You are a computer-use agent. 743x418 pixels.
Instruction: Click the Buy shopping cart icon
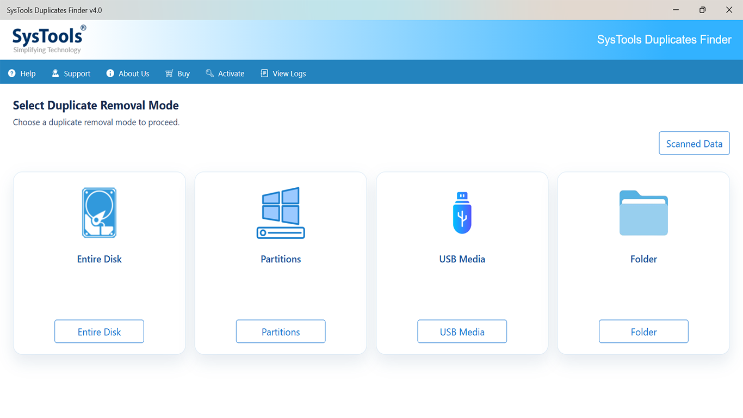[169, 73]
